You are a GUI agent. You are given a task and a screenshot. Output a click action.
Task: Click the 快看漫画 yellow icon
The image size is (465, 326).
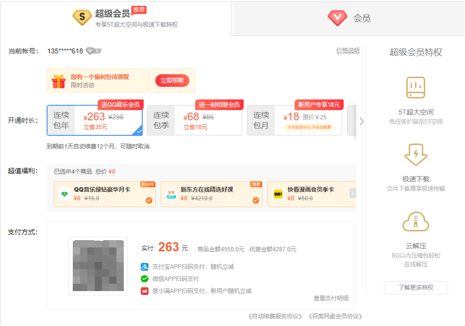[x=278, y=194]
